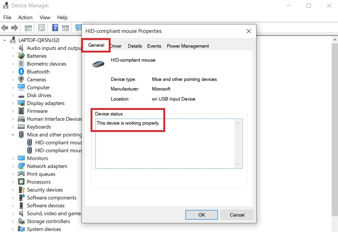Click the Display adapters icon

[21, 103]
